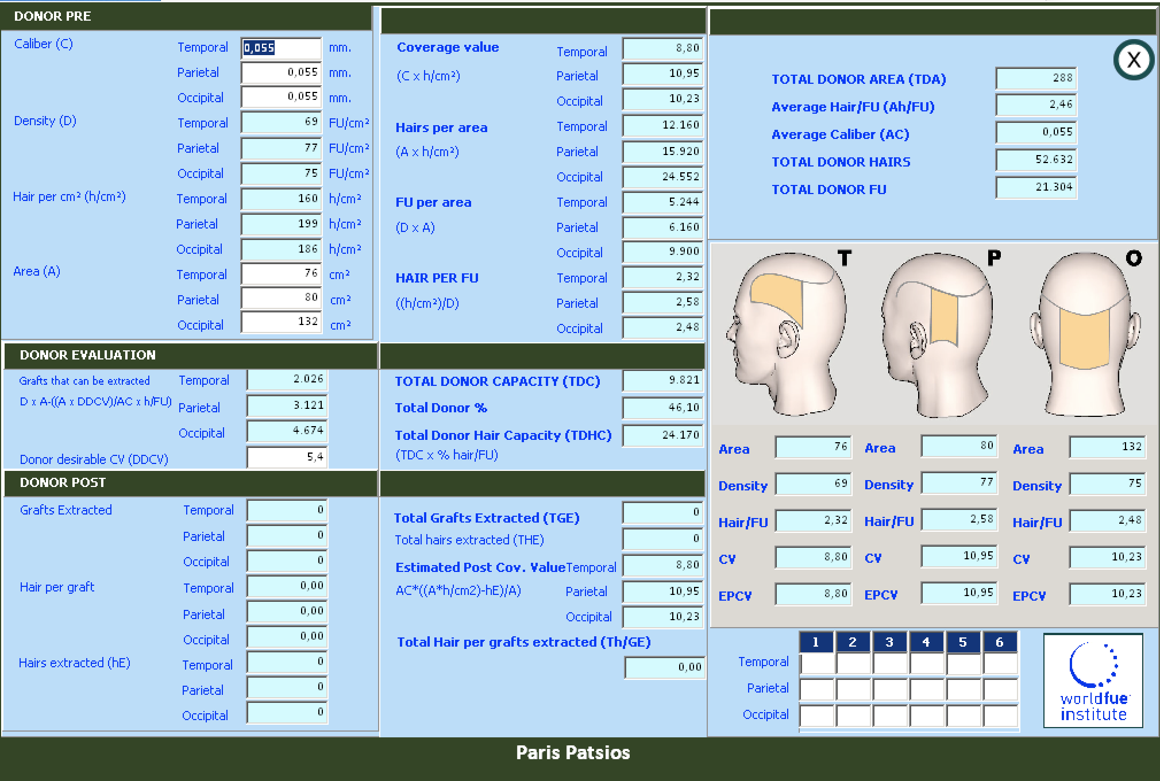The image size is (1160, 781).
Task: Click column header 1 in session grid
Action: click(816, 642)
